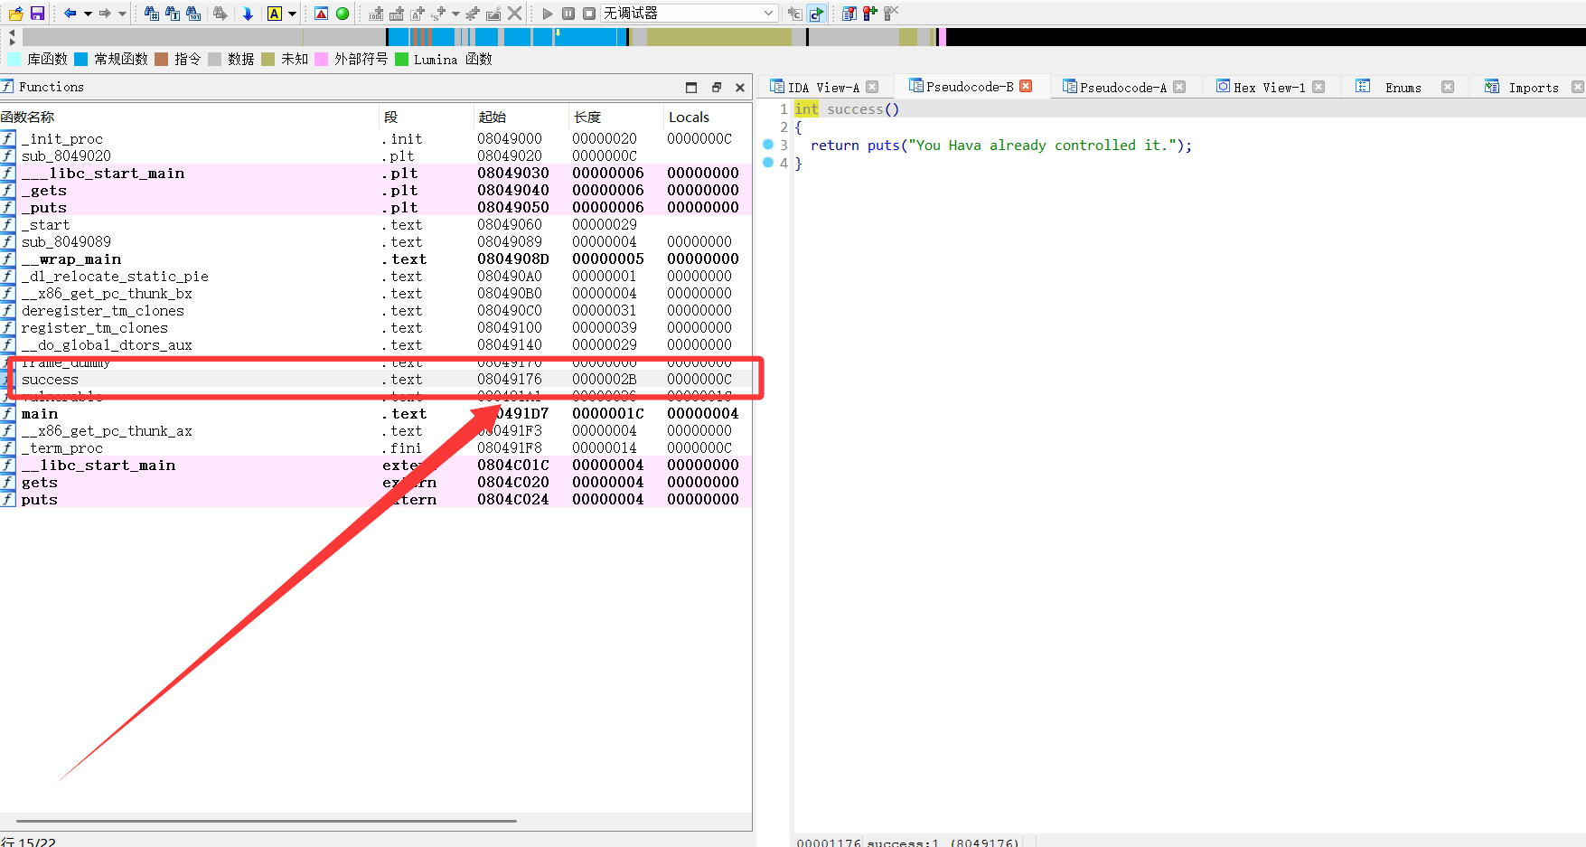
Task: Click the blue down arrow jump icon
Action: (248, 14)
